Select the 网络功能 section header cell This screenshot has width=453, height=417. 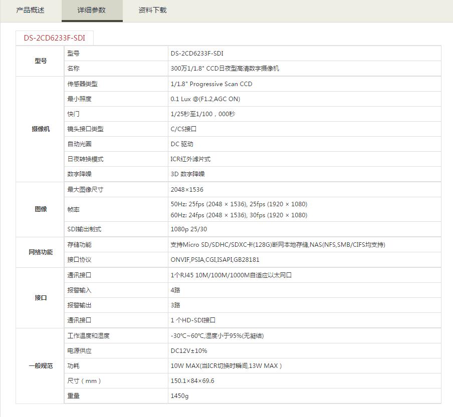tap(41, 252)
